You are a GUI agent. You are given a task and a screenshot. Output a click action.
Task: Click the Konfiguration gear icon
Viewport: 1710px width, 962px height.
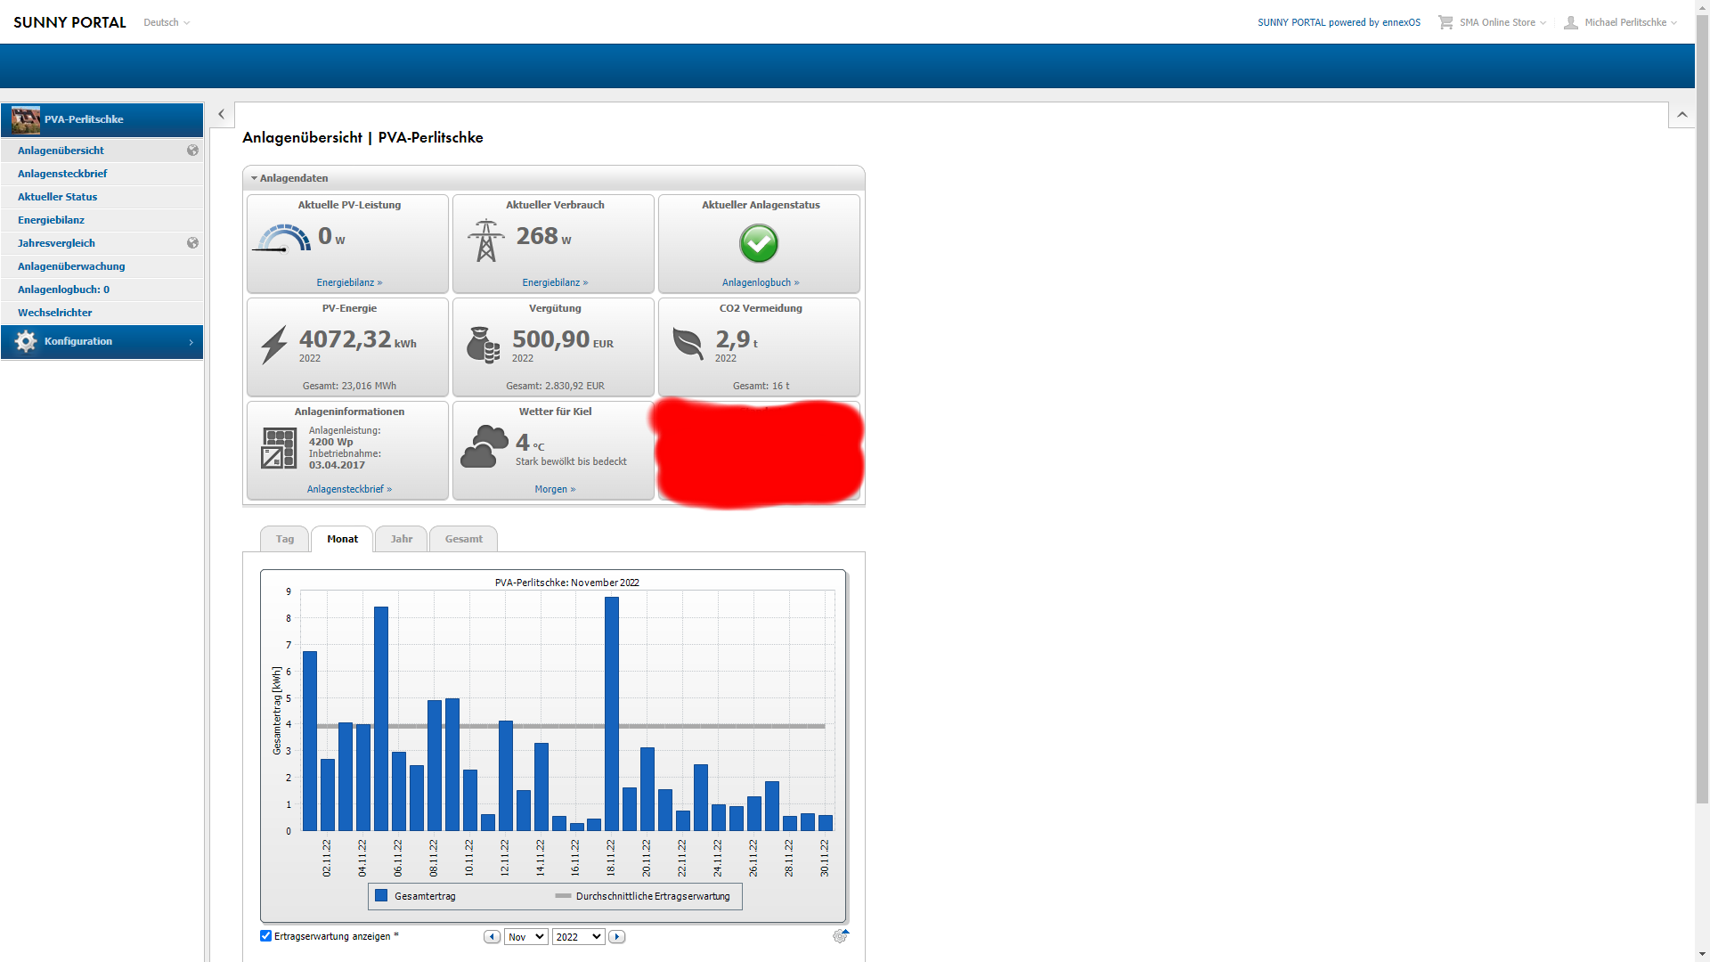point(26,342)
